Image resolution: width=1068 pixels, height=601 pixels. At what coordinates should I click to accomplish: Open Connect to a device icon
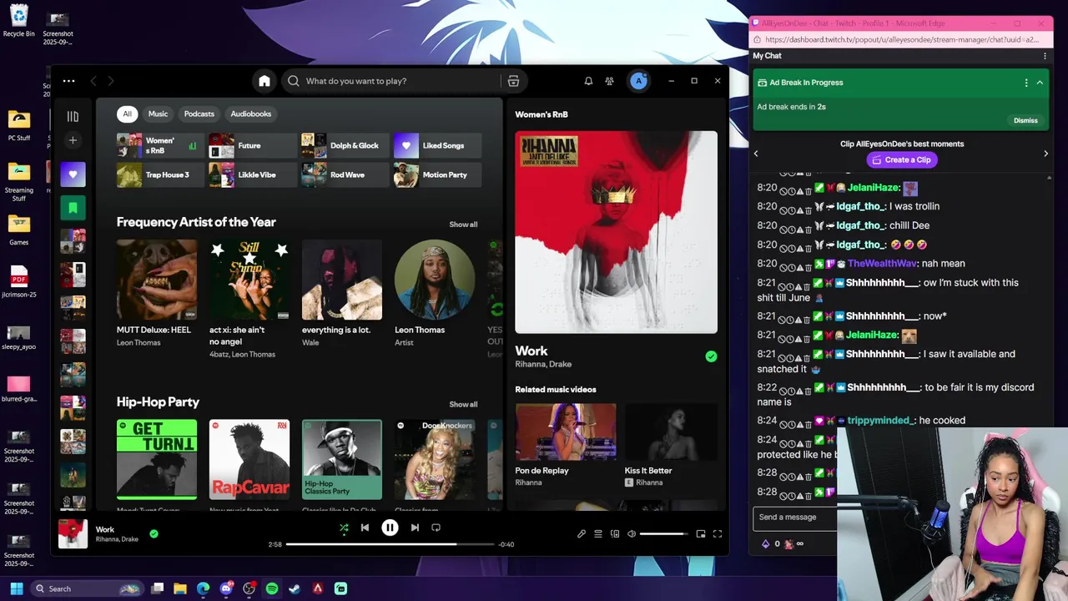[x=615, y=534]
